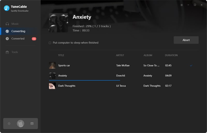207x133 pixels.
Task: Click the TITLE column header
Action: point(61,55)
